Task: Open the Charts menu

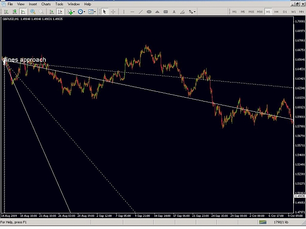Action: point(46,4)
